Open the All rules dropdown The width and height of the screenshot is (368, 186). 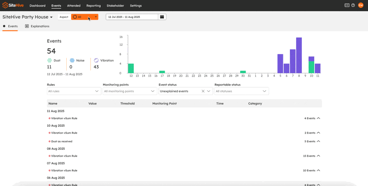pos(74,91)
